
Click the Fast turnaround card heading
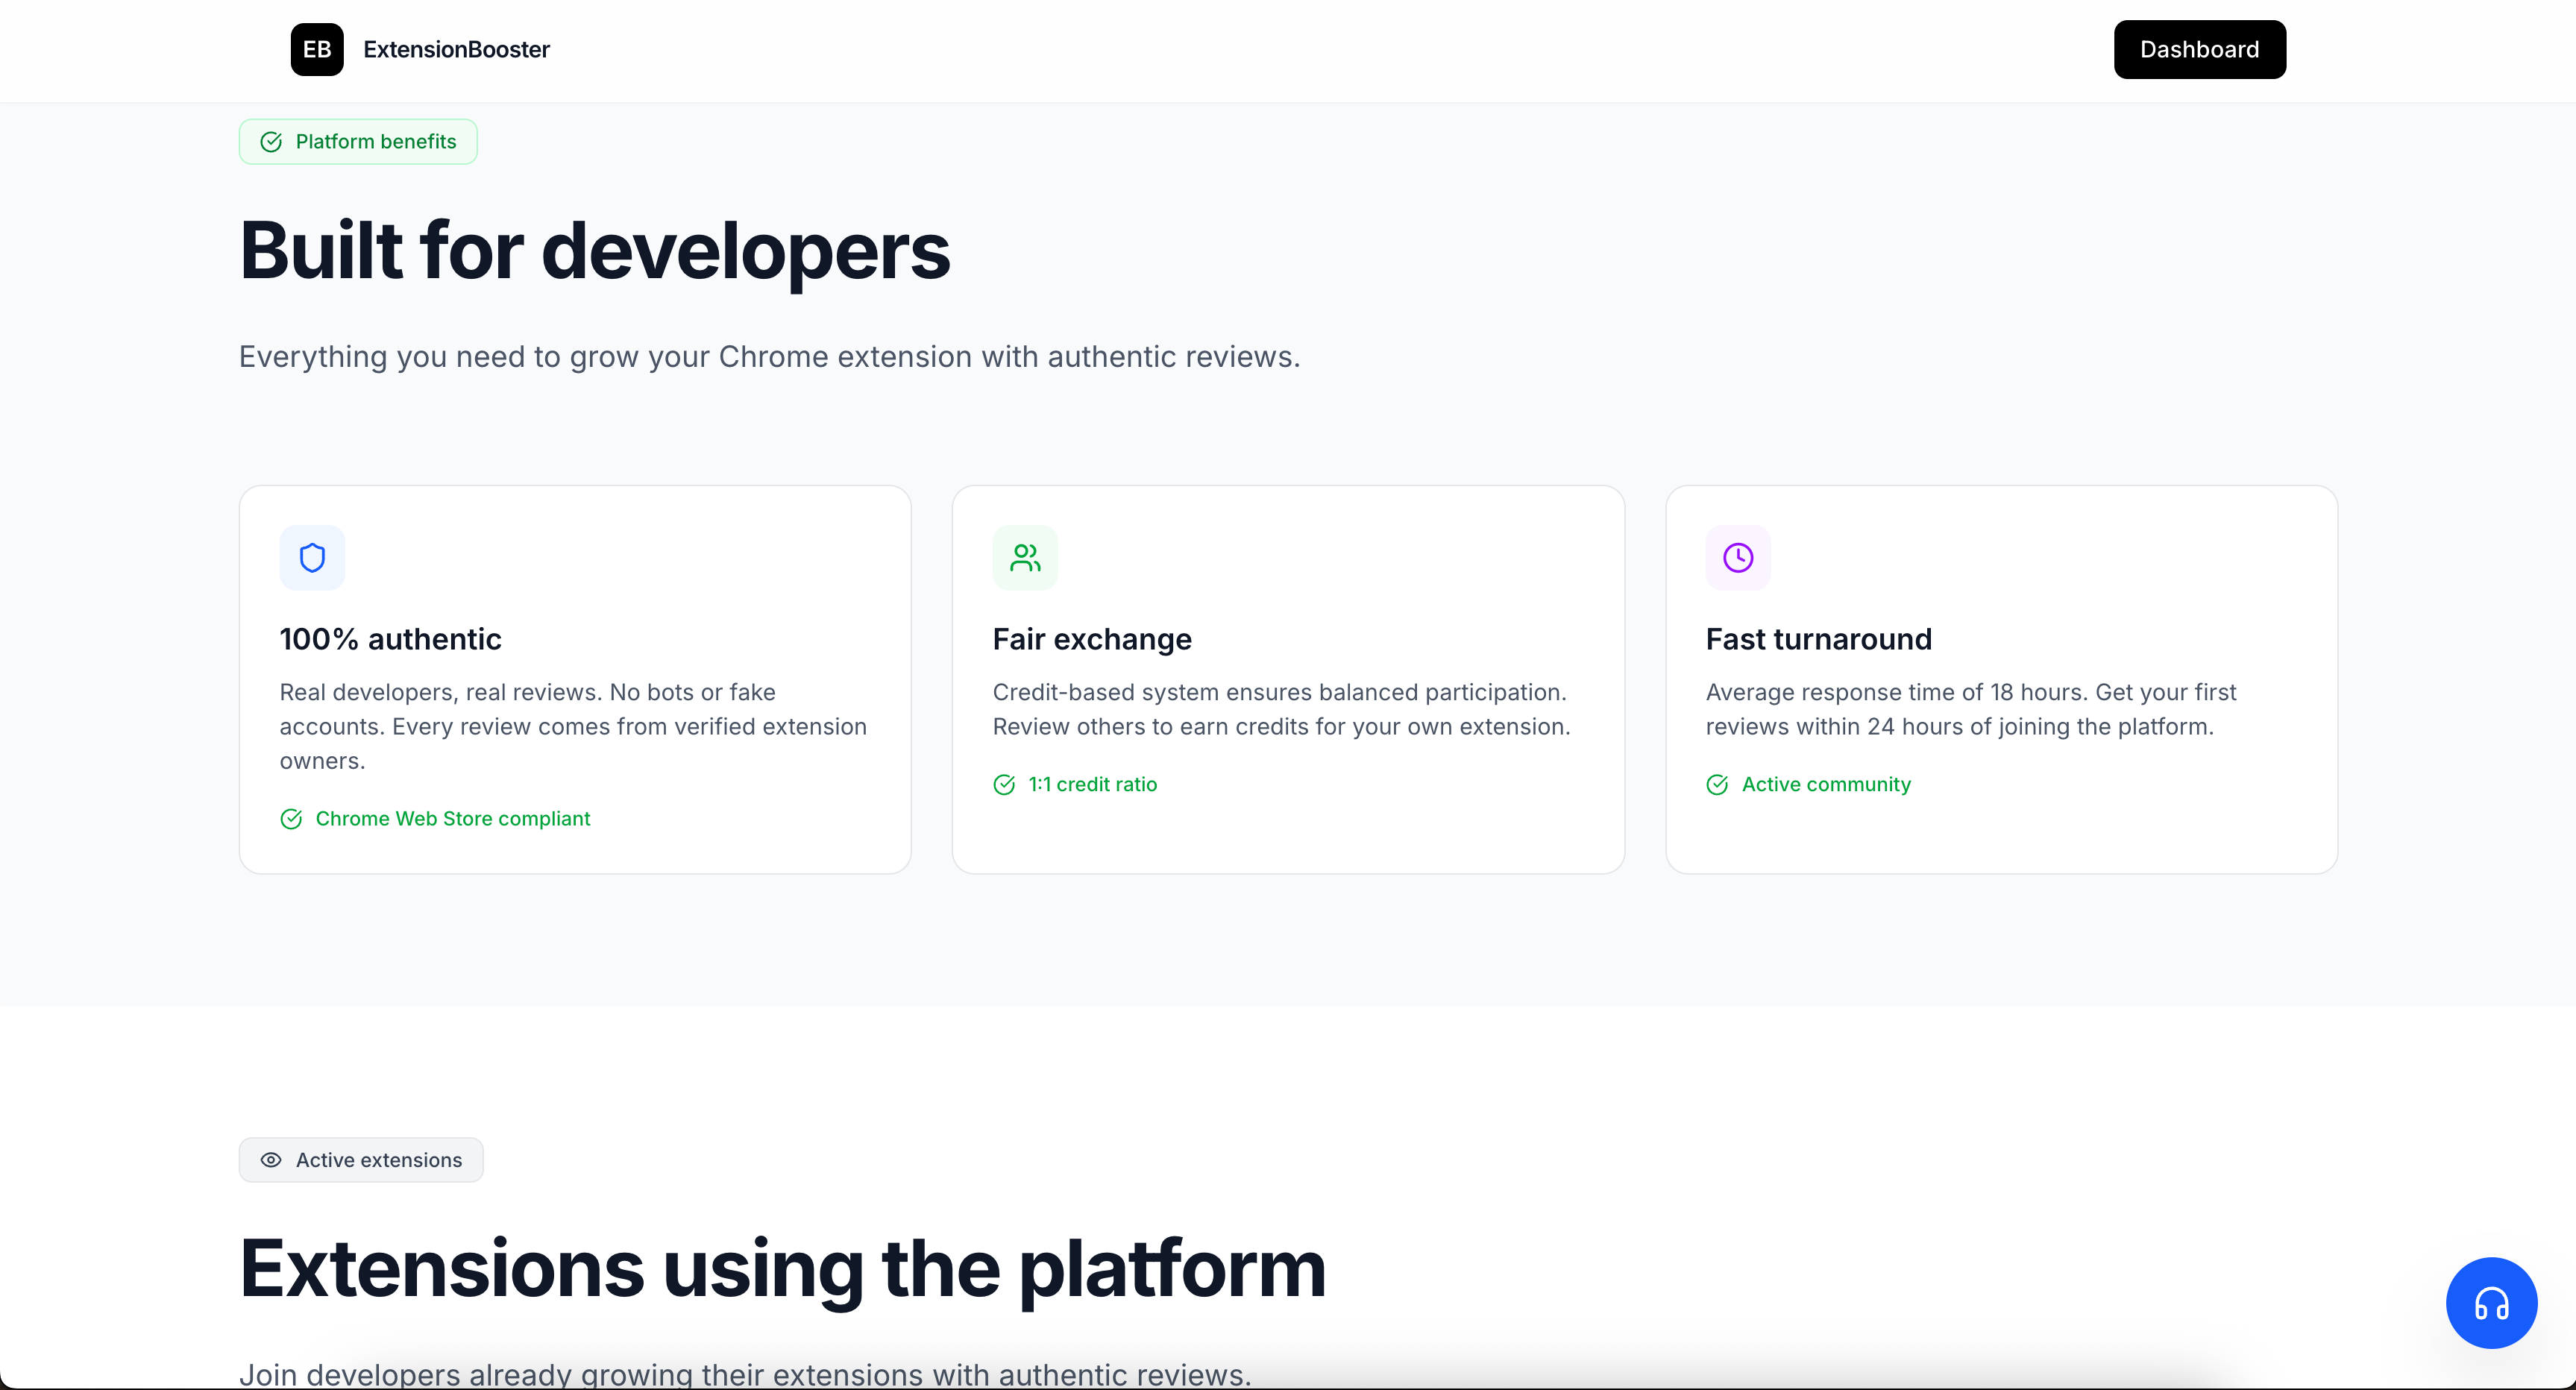tap(1818, 639)
